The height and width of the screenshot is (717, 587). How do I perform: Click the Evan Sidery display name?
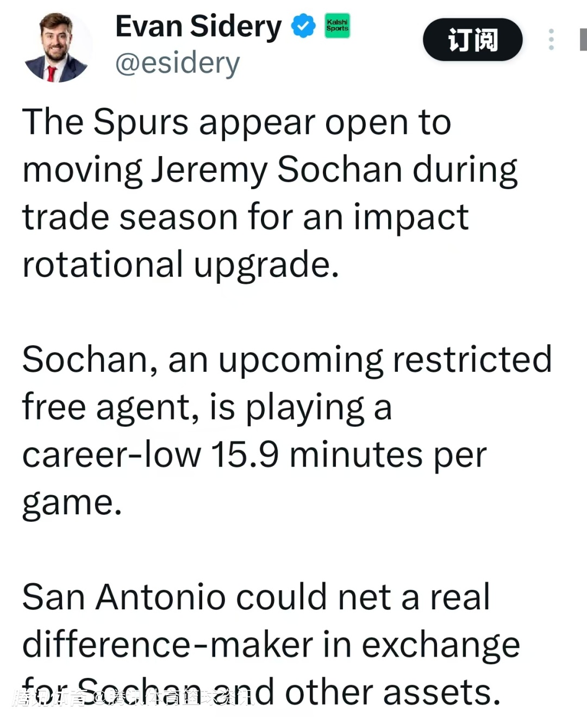(x=198, y=27)
